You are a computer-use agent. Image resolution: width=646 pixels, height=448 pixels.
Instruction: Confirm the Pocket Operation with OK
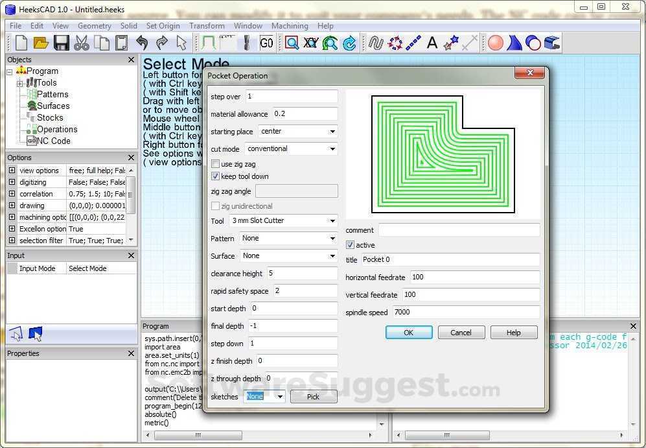409,332
